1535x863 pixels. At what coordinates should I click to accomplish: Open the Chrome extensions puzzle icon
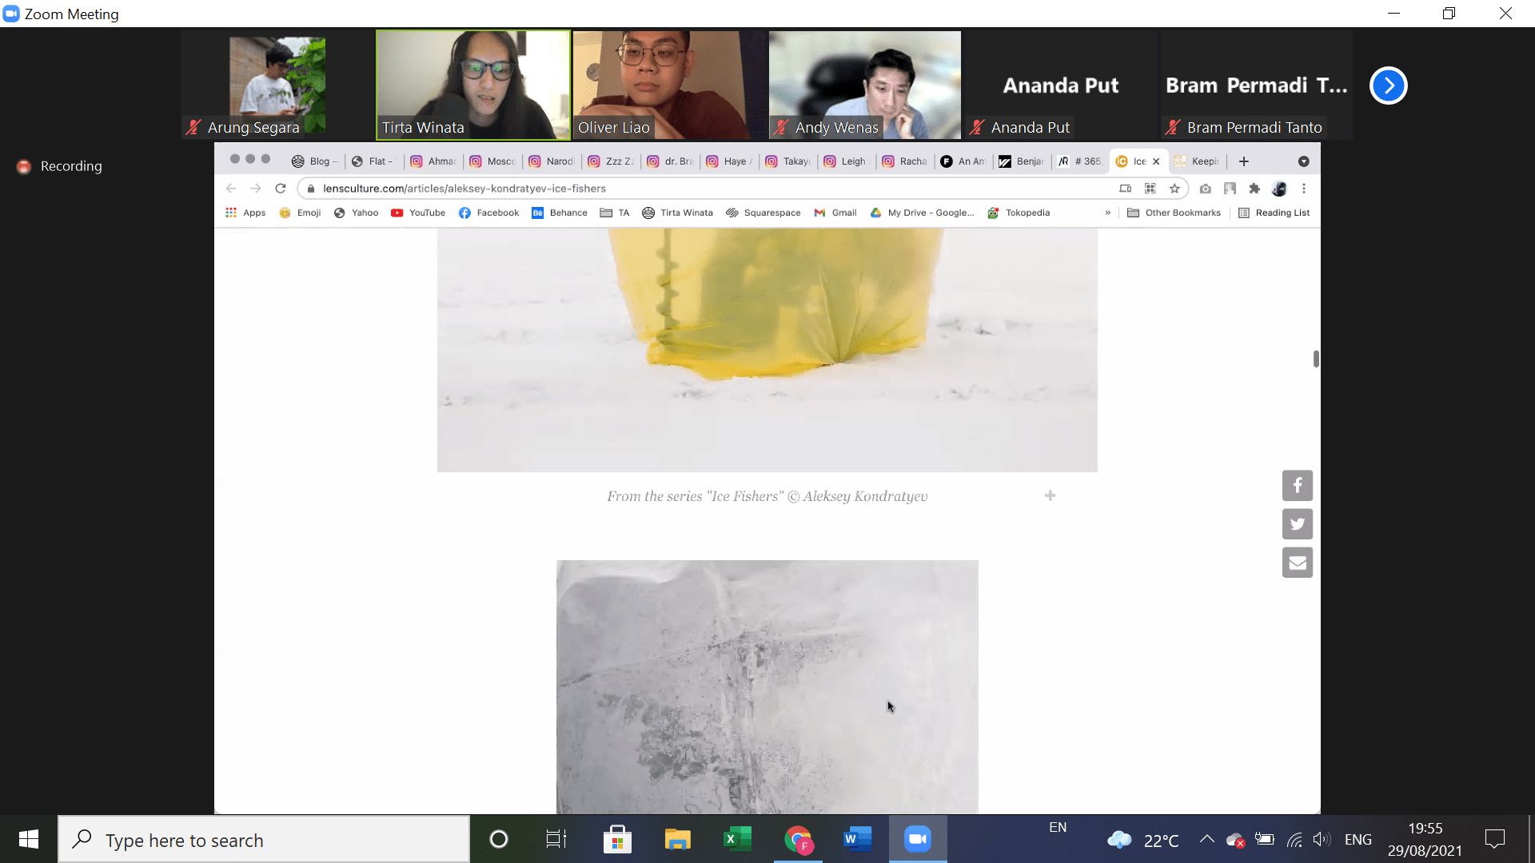pos(1254,189)
